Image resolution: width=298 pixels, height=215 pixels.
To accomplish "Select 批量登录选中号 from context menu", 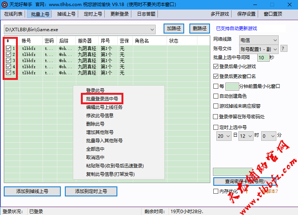I will pyautogui.click(x=102, y=99).
